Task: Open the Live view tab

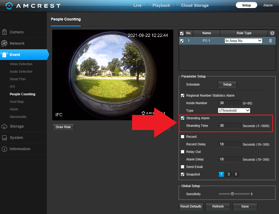Action: click(137, 5)
